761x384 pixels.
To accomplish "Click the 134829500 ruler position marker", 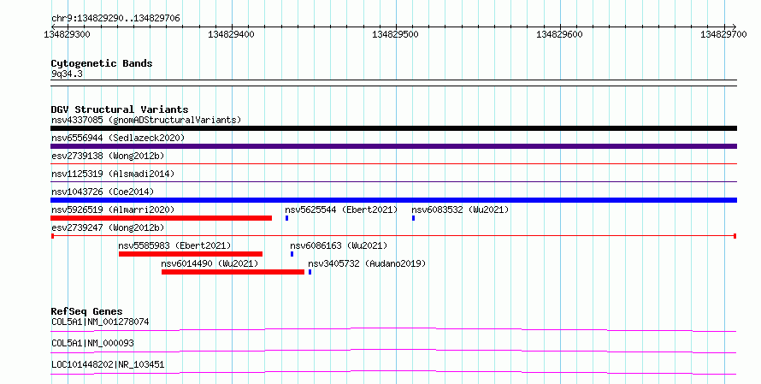I will click(395, 34).
